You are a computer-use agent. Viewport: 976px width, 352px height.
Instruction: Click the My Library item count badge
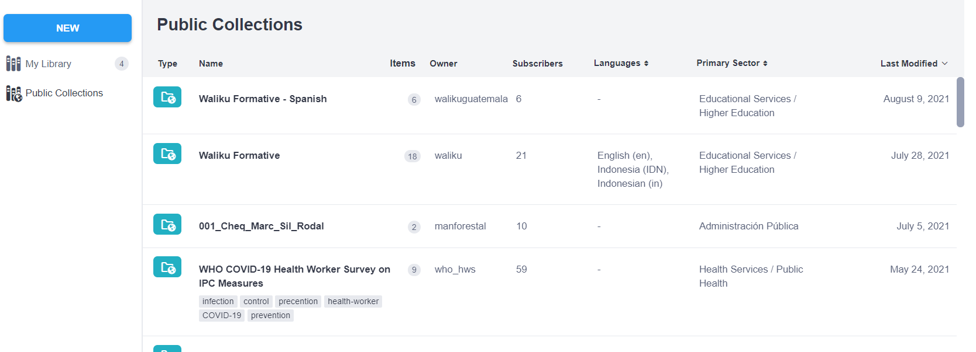(x=121, y=64)
